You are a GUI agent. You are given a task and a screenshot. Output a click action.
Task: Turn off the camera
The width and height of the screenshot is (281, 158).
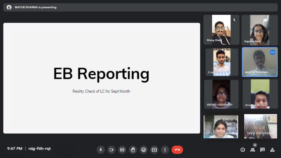click(111, 150)
